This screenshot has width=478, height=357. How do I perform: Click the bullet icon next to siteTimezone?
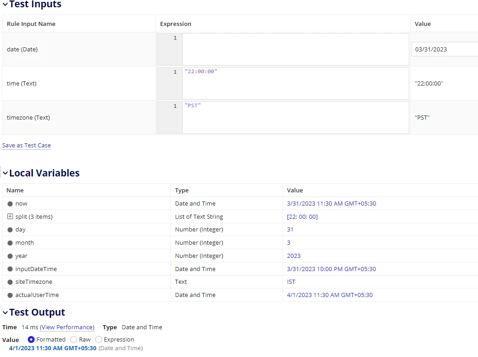pos(10,282)
